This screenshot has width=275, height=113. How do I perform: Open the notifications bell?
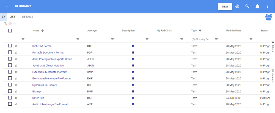tap(257, 6)
